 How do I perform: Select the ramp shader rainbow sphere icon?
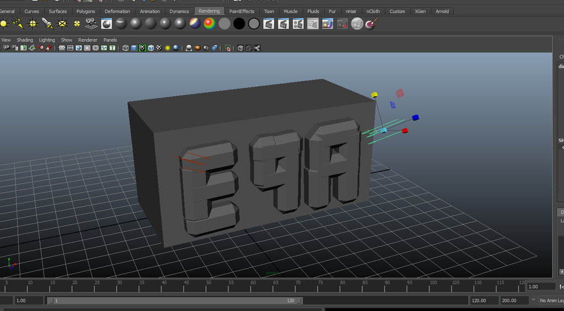point(209,24)
